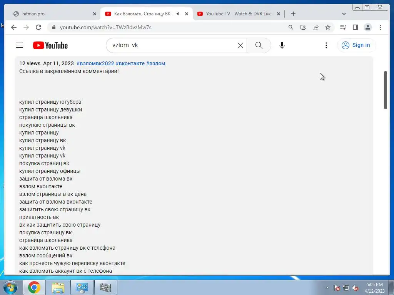Viewport: 394px width, 295px height.
Task: Open the Windows Start menu
Action: [10, 287]
